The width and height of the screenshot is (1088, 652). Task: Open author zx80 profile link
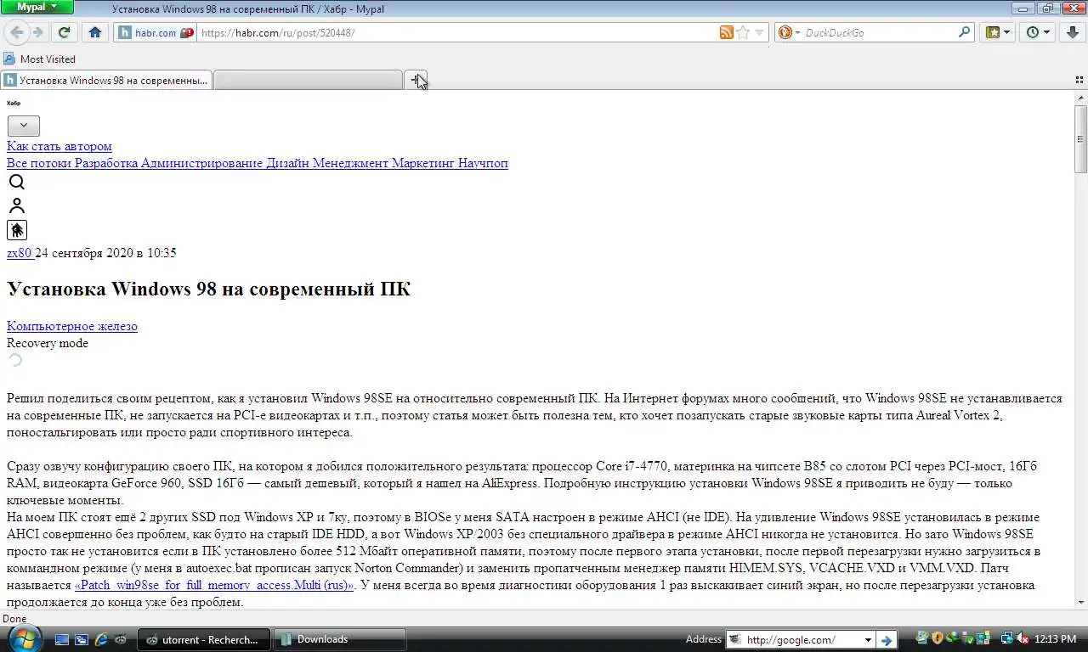tap(20, 253)
